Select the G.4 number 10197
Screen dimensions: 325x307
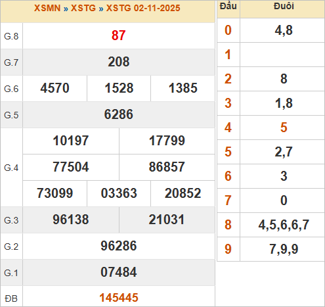click(71, 141)
